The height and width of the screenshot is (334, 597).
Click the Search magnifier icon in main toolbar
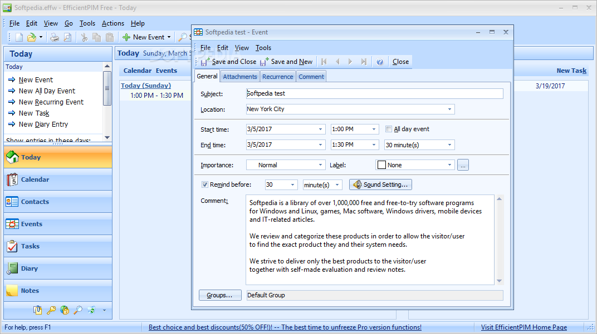coord(183,37)
